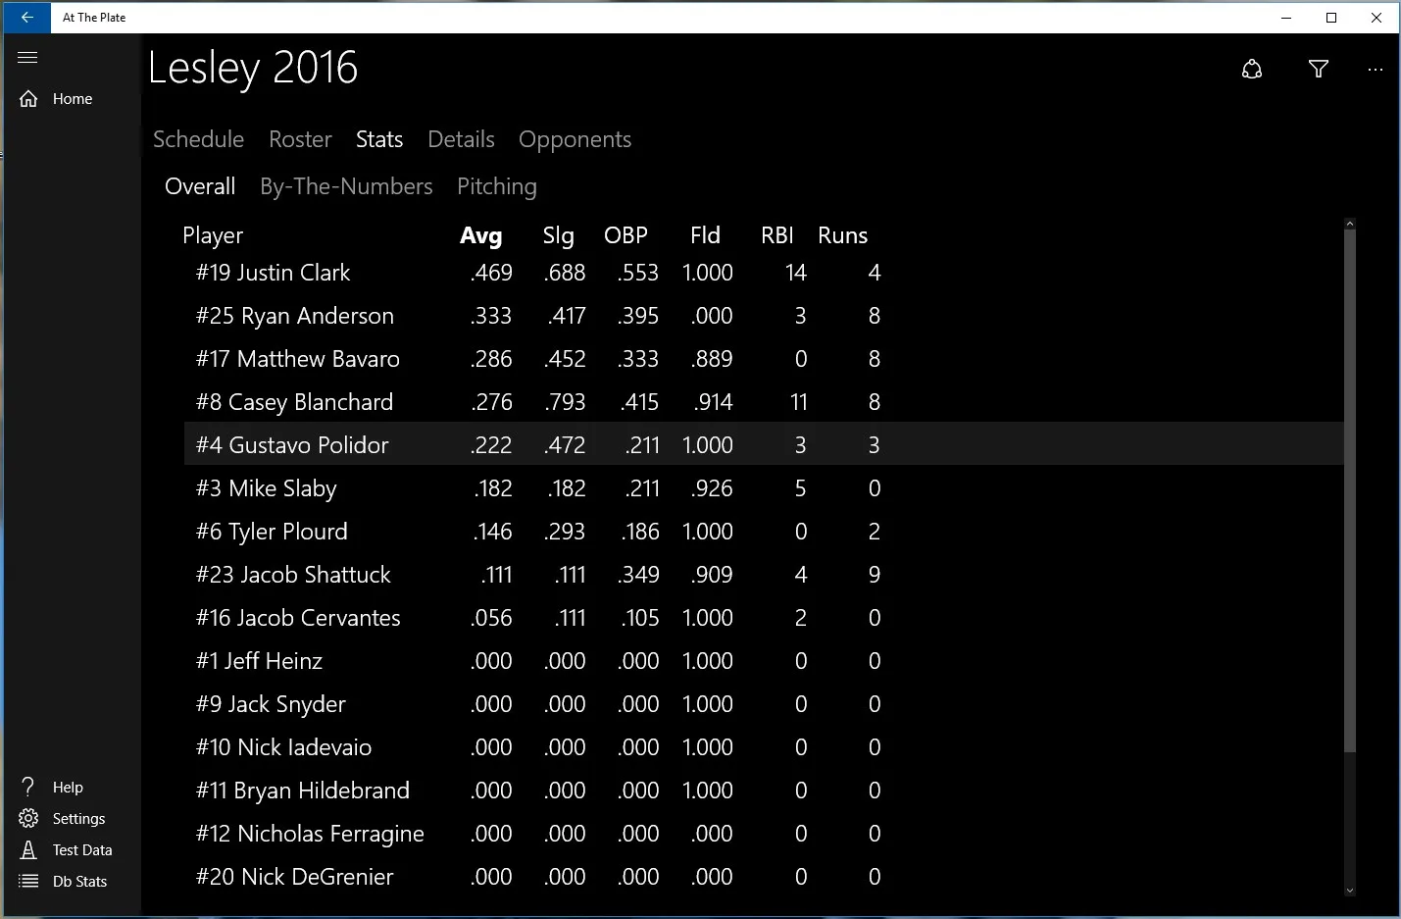The height and width of the screenshot is (919, 1401).
Task: Sort by the Slg column header
Action: point(558,235)
